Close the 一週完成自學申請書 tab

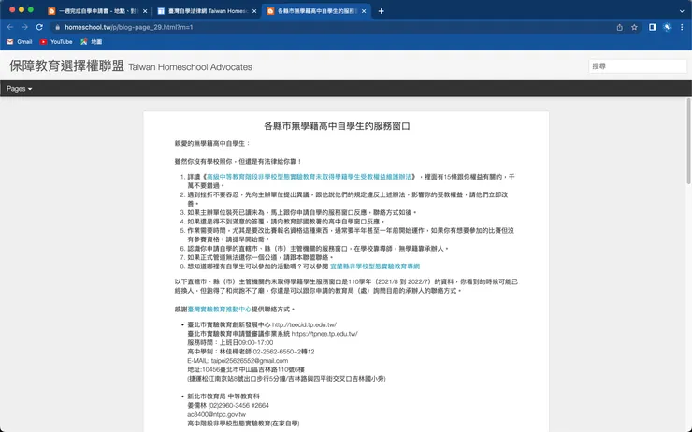click(x=145, y=11)
